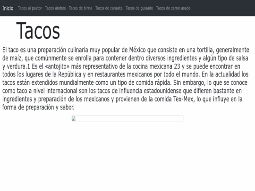Select Tacos de birria in navbar

point(80,8)
